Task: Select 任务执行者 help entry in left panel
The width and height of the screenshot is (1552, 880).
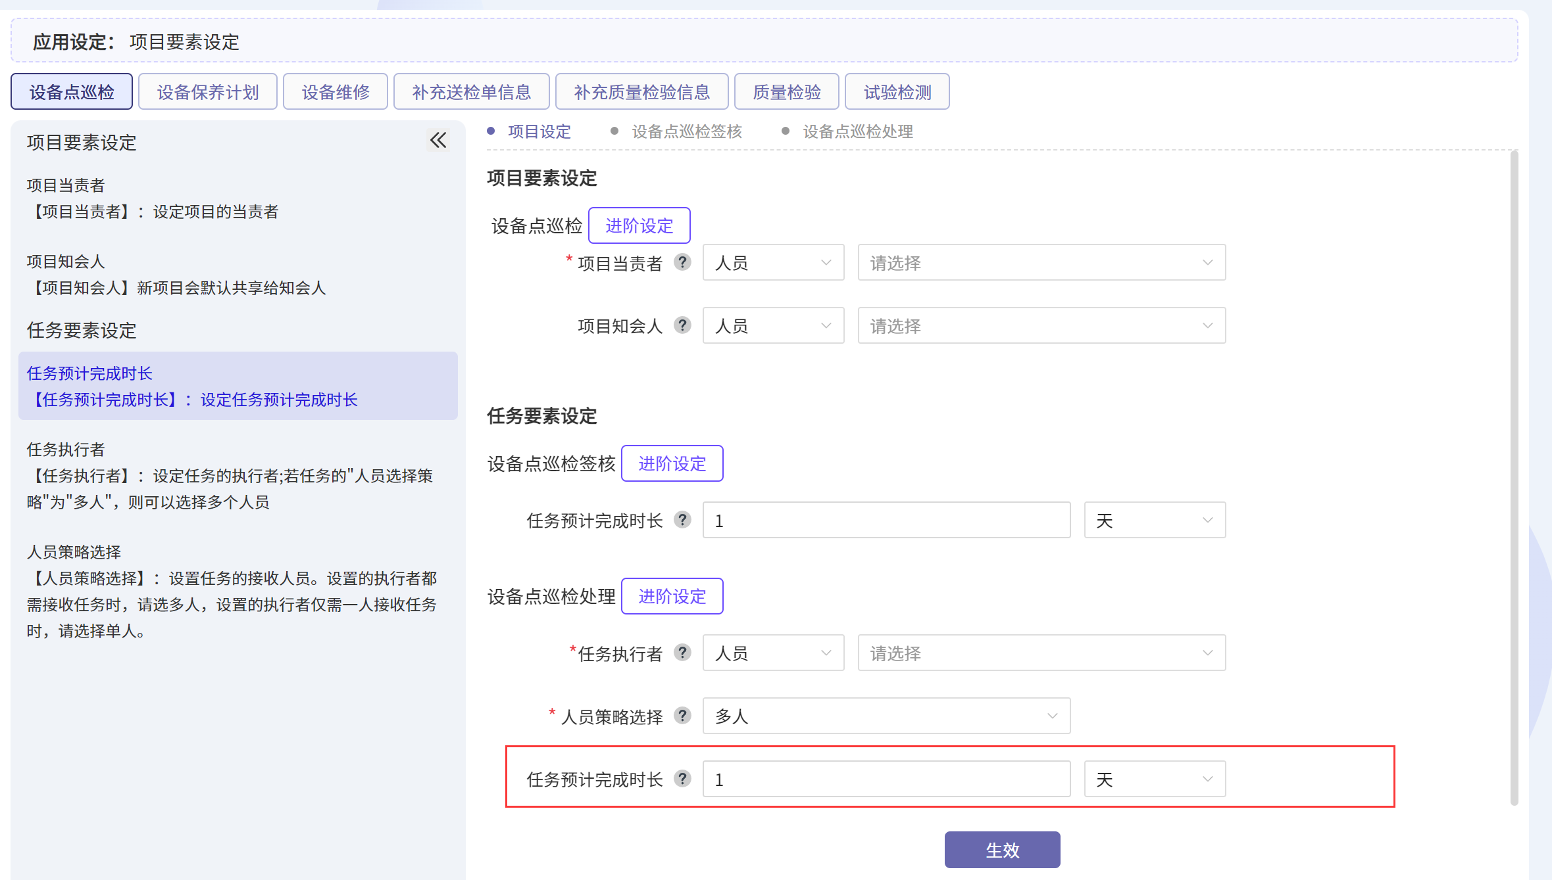Action: (x=238, y=476)
